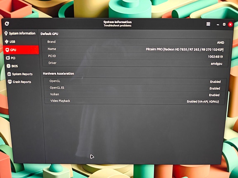The width and height of the screenshot is (238, 178).
Task: Open the hamburger menu icon
Action: 208,24
